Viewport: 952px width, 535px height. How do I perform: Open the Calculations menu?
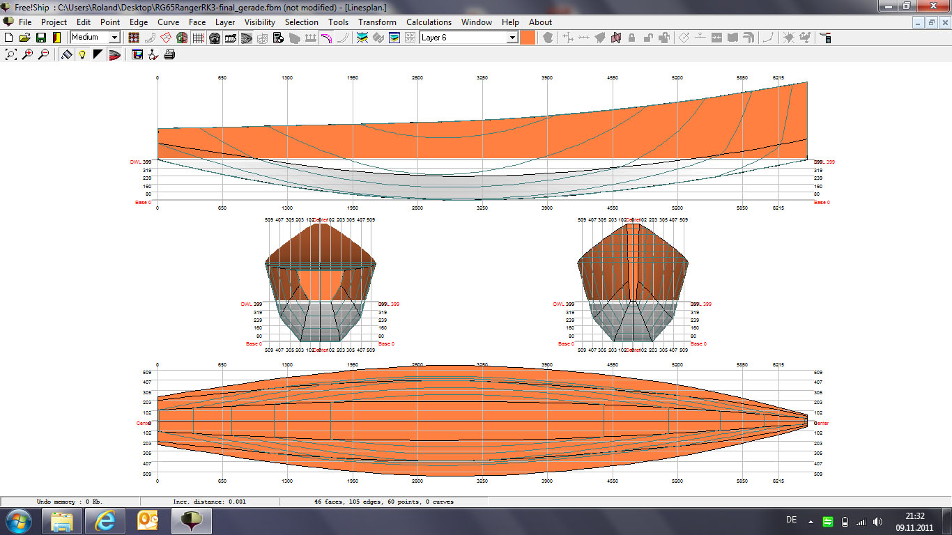tap(429, 22)
